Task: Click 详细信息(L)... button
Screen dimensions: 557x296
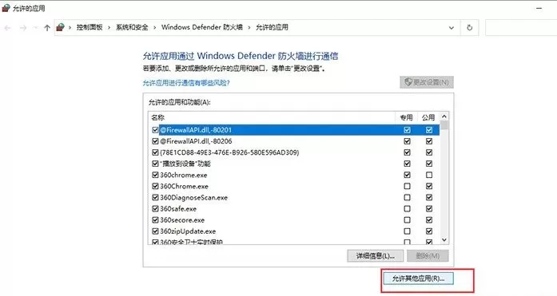Action: tap(376, 255)
